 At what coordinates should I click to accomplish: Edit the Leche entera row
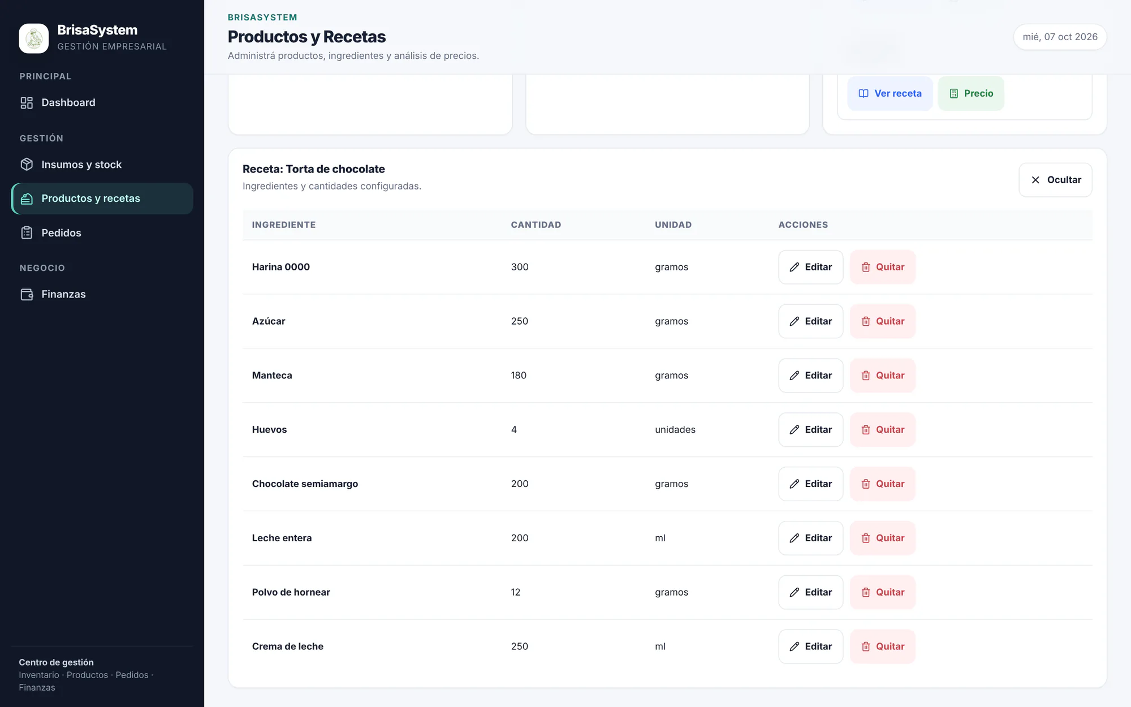(810, 538)
